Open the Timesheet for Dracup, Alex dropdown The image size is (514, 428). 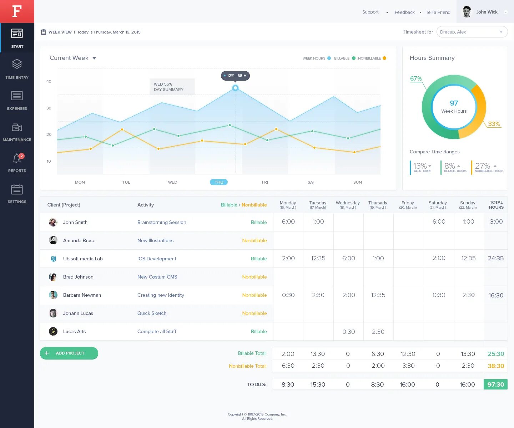[x=472, y=32]
